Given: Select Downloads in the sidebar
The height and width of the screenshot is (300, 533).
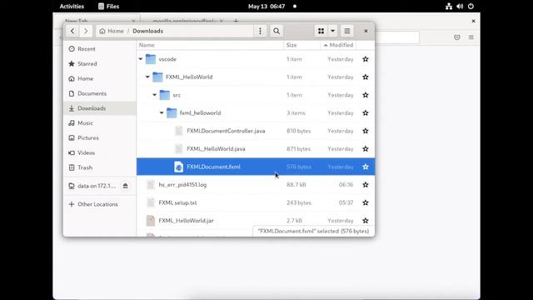Looking at the screenshot, I should click(100, 108).
